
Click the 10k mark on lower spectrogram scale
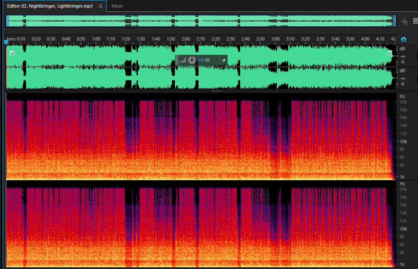click(x=403, y=229)
